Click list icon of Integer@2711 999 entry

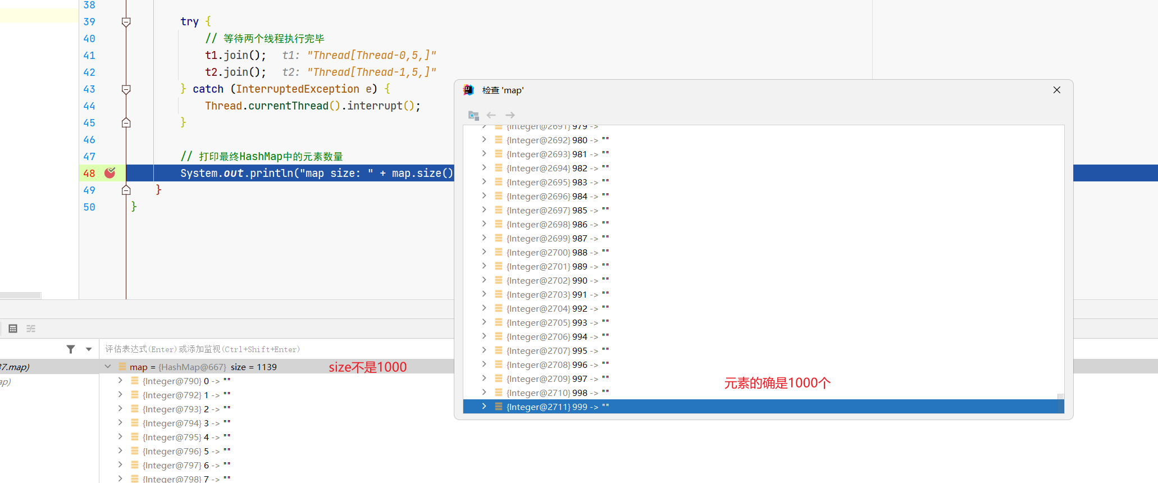point(499,407)
